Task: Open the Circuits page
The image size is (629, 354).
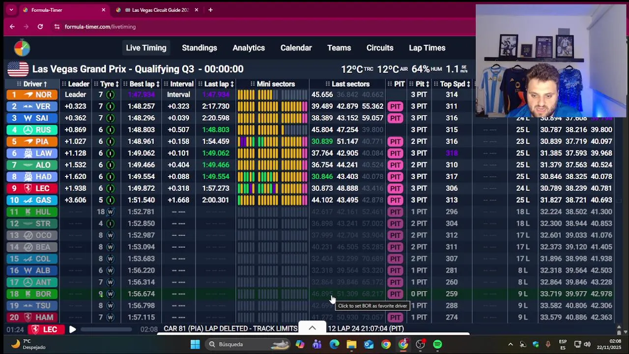Action: (380, 48)
